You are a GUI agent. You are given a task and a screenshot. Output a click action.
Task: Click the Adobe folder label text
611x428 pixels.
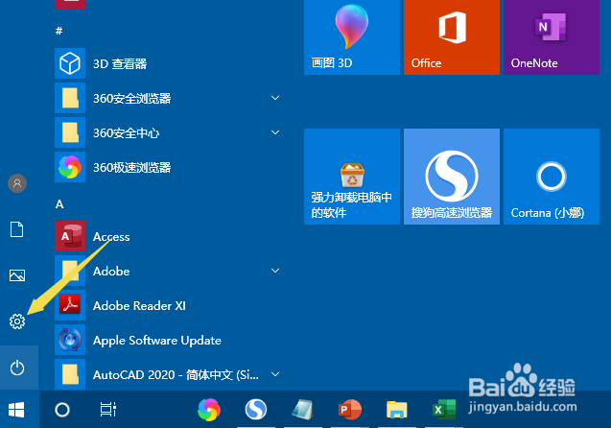tap(111, 271)
